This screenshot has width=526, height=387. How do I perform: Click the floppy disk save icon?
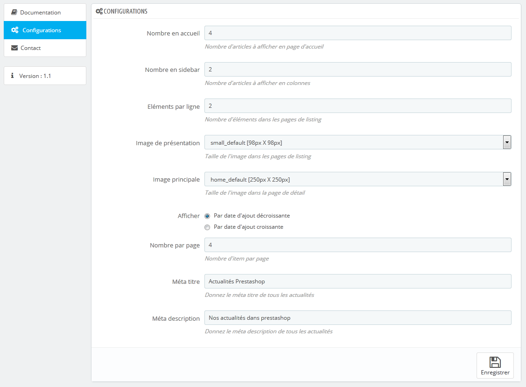[495, 362]
